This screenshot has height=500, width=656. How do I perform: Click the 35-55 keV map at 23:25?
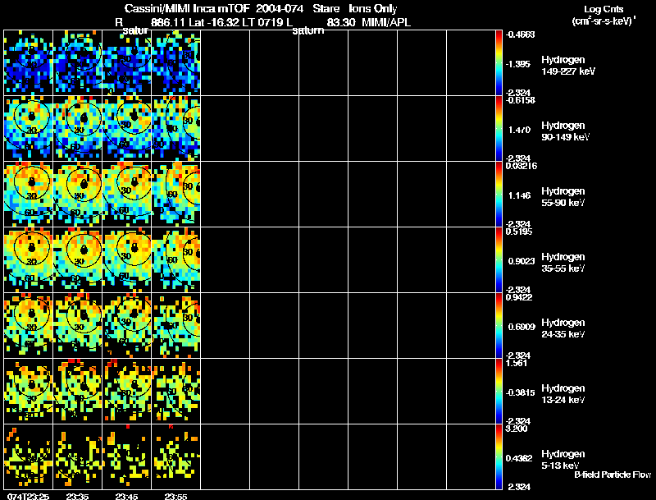click(x=29, y=260)
